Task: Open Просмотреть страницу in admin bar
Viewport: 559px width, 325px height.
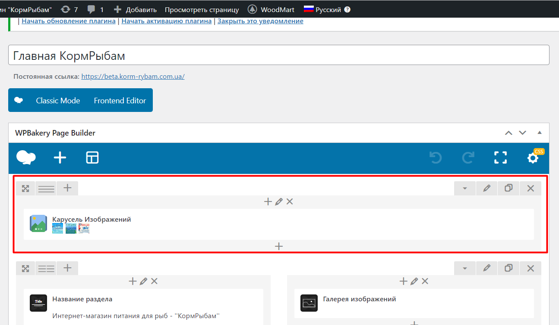Action: 202,9
